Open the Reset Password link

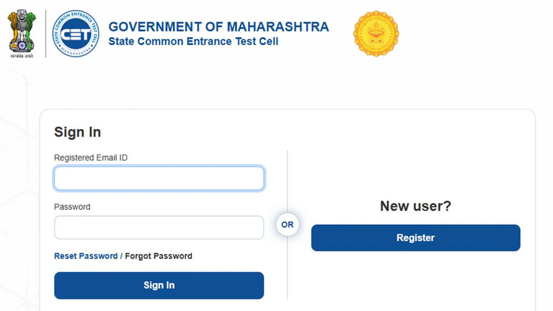click(x=86, y=256)
